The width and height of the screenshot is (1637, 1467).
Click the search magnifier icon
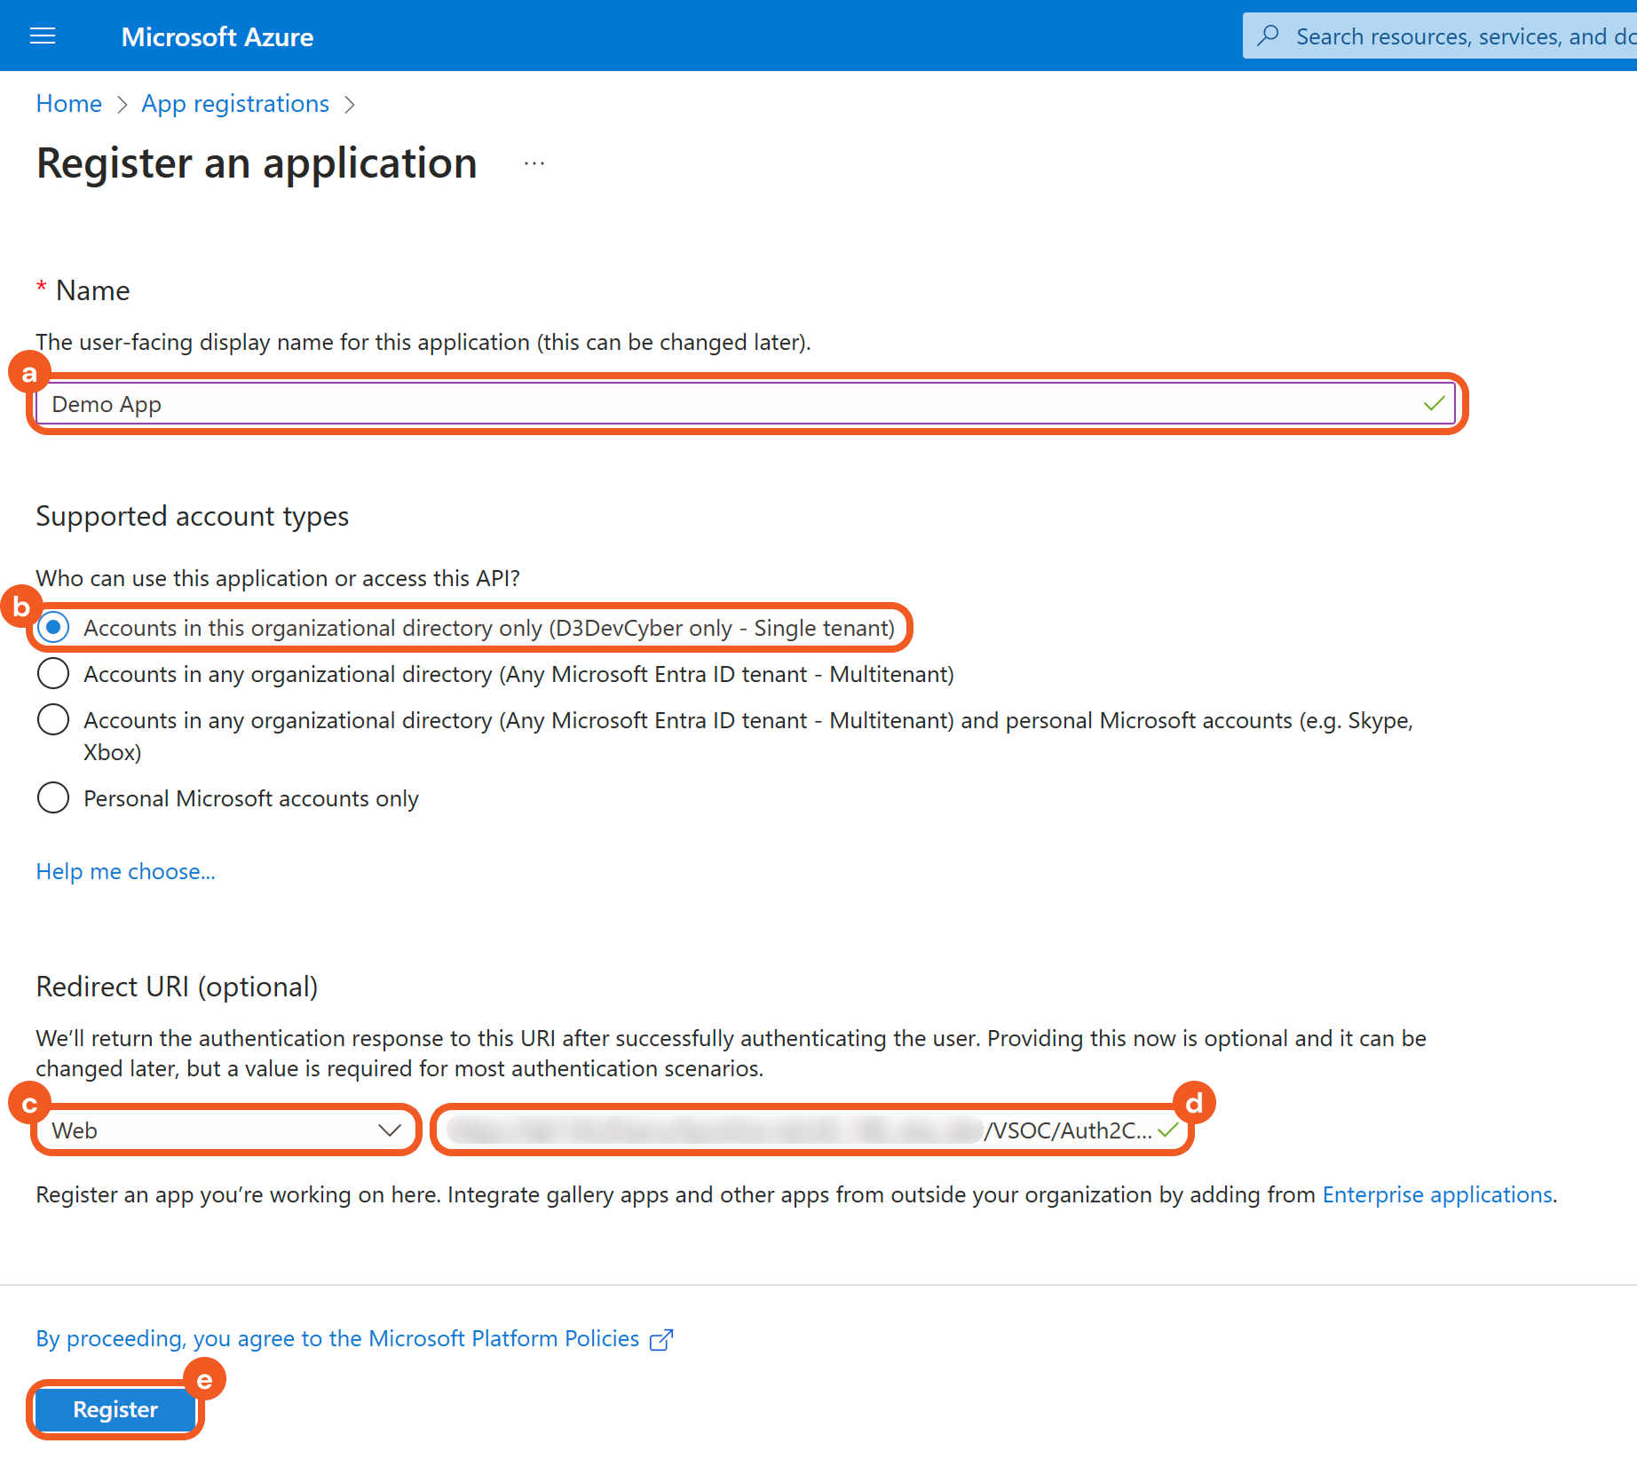coord(1269,36)
